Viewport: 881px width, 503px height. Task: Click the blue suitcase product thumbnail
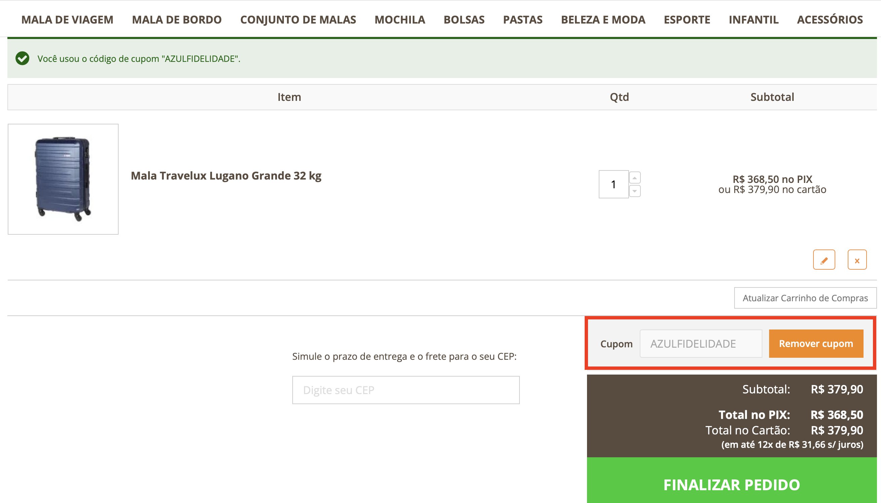(63, 179)
